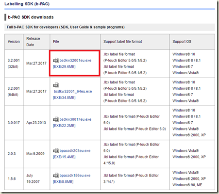Download bsdkw32001_64eu.exe 64bit SDK
The height and width of the screenshot is (194, 219).
(x=73, y=92)
